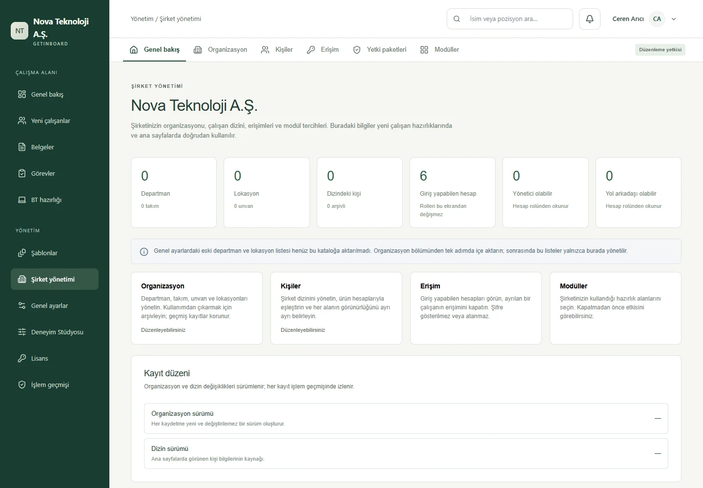Click the key icon on Erişim tab
Screen dimensions: 703x488
pos(311,50)
